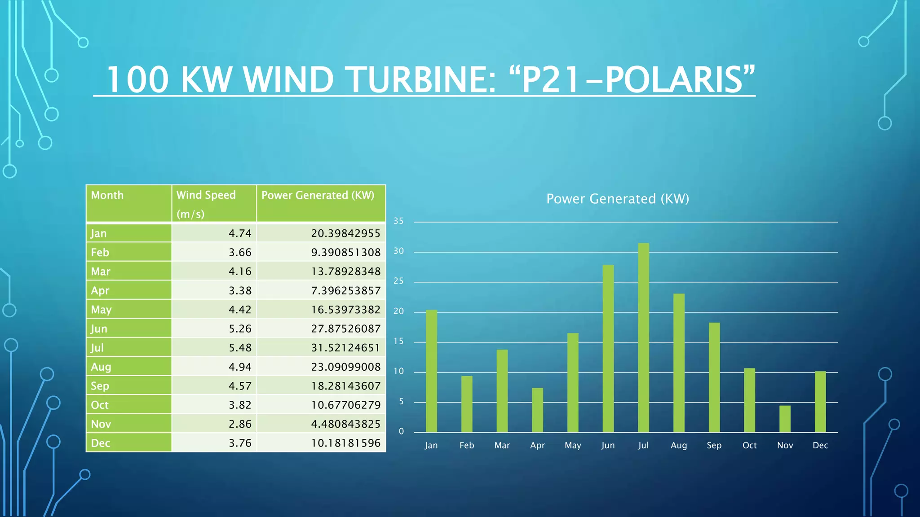Select the Month column header cell

pos(128,203)
